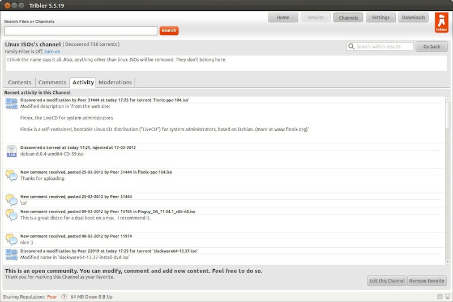Show the Downloads page
The image size is (453, 302).
413,18
